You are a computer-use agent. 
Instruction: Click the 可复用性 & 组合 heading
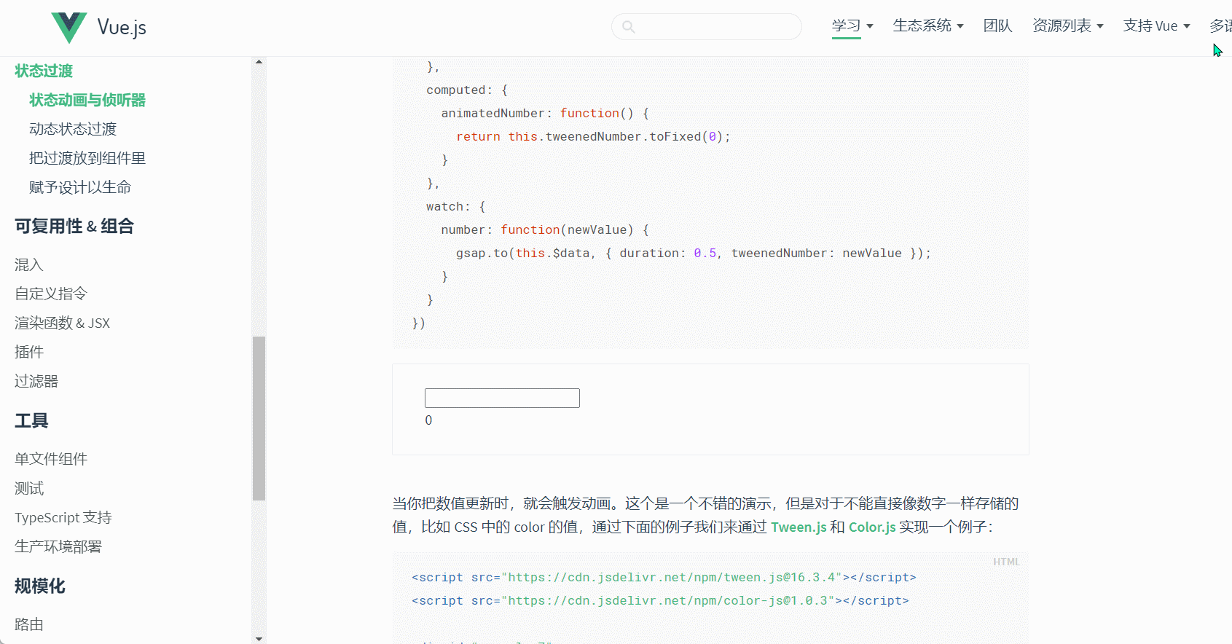(74, 226)
